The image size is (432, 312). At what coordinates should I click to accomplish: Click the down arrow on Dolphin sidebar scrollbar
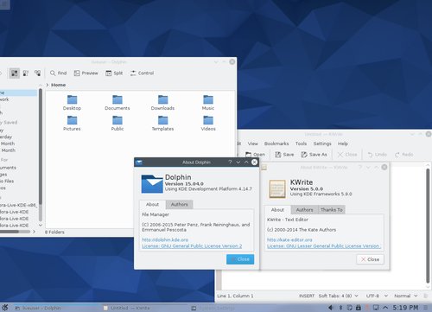coord(41,225)
